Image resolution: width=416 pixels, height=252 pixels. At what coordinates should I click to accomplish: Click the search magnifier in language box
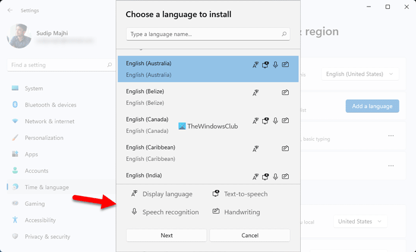pyautogui.click(x=284, y=34)
